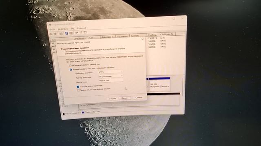Select the 'Не распределена' unallocated block
The image size is (261, 146).
click(129, 101)
